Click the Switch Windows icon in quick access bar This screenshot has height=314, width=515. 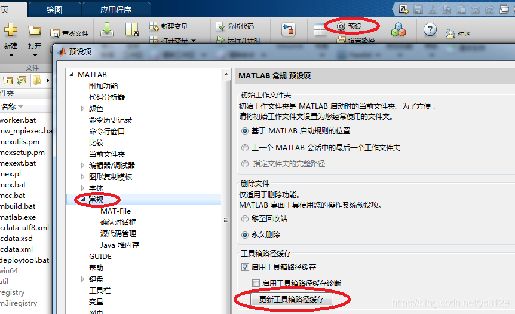(504, 9)
